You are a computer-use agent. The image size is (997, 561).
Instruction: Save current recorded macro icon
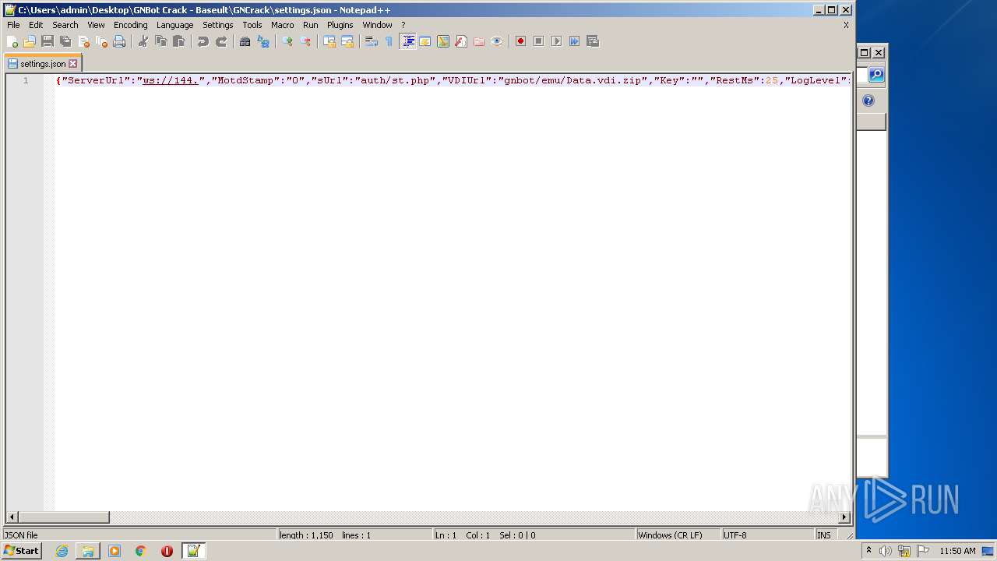593,41
